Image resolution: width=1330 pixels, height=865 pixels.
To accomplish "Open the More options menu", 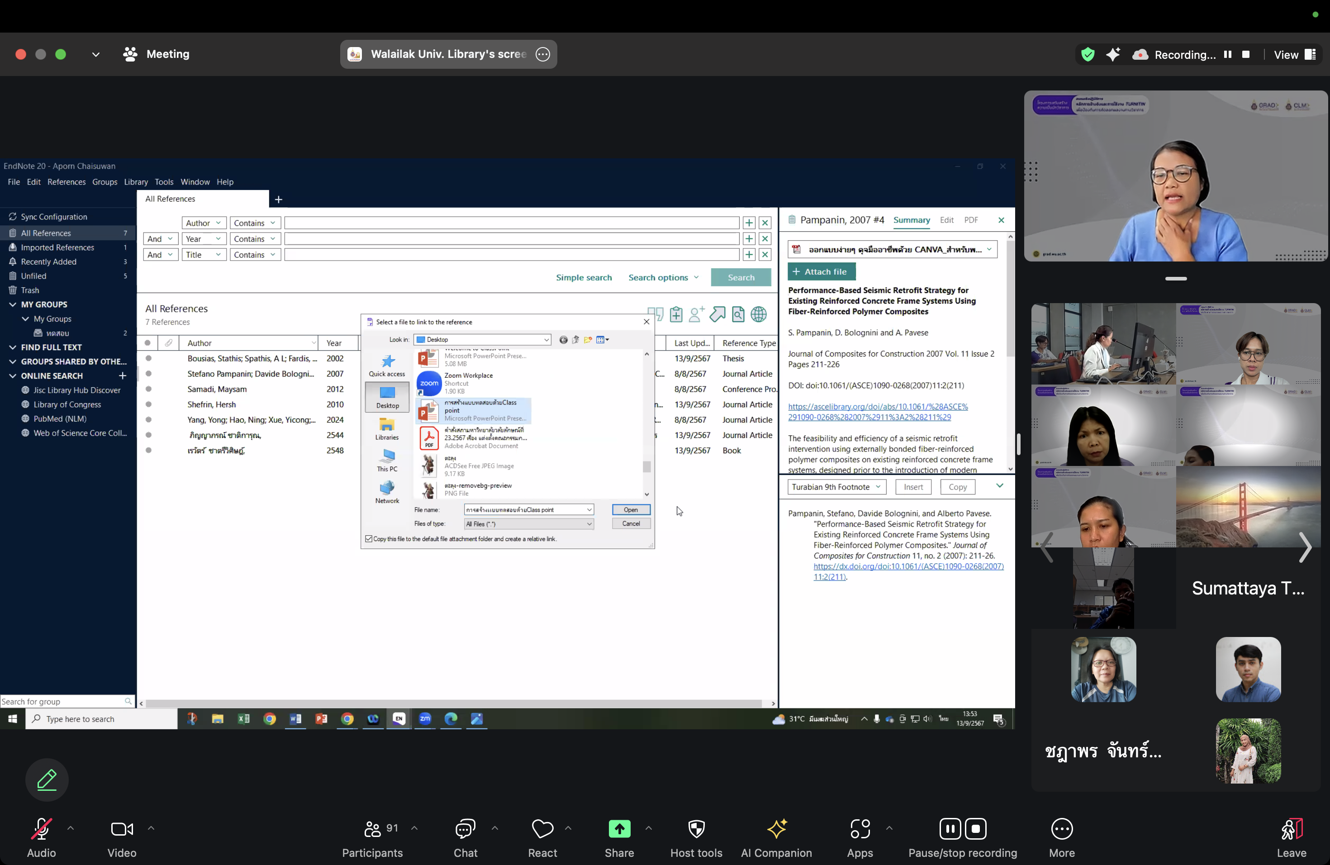I will pos(1061,829).
